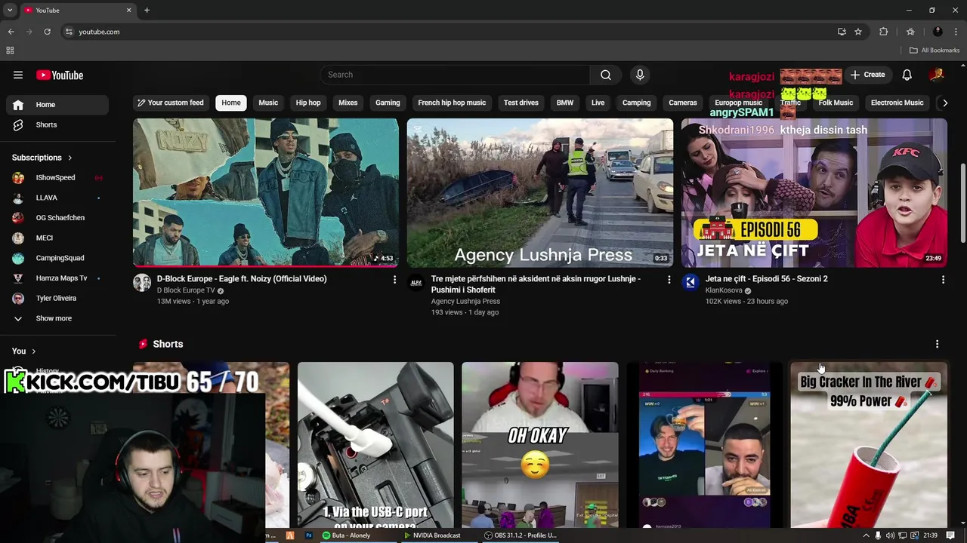Select French hip hop music chip

click(x=452, y=103)
